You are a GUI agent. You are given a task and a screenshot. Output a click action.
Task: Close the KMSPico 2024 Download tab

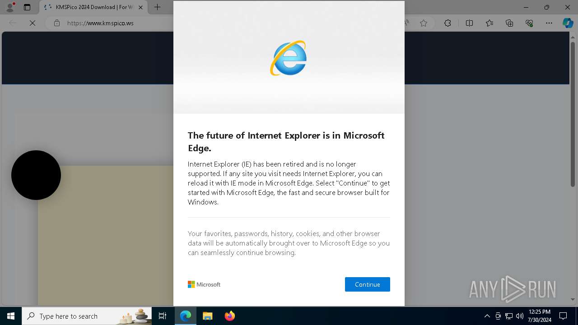tap(141, 7)
